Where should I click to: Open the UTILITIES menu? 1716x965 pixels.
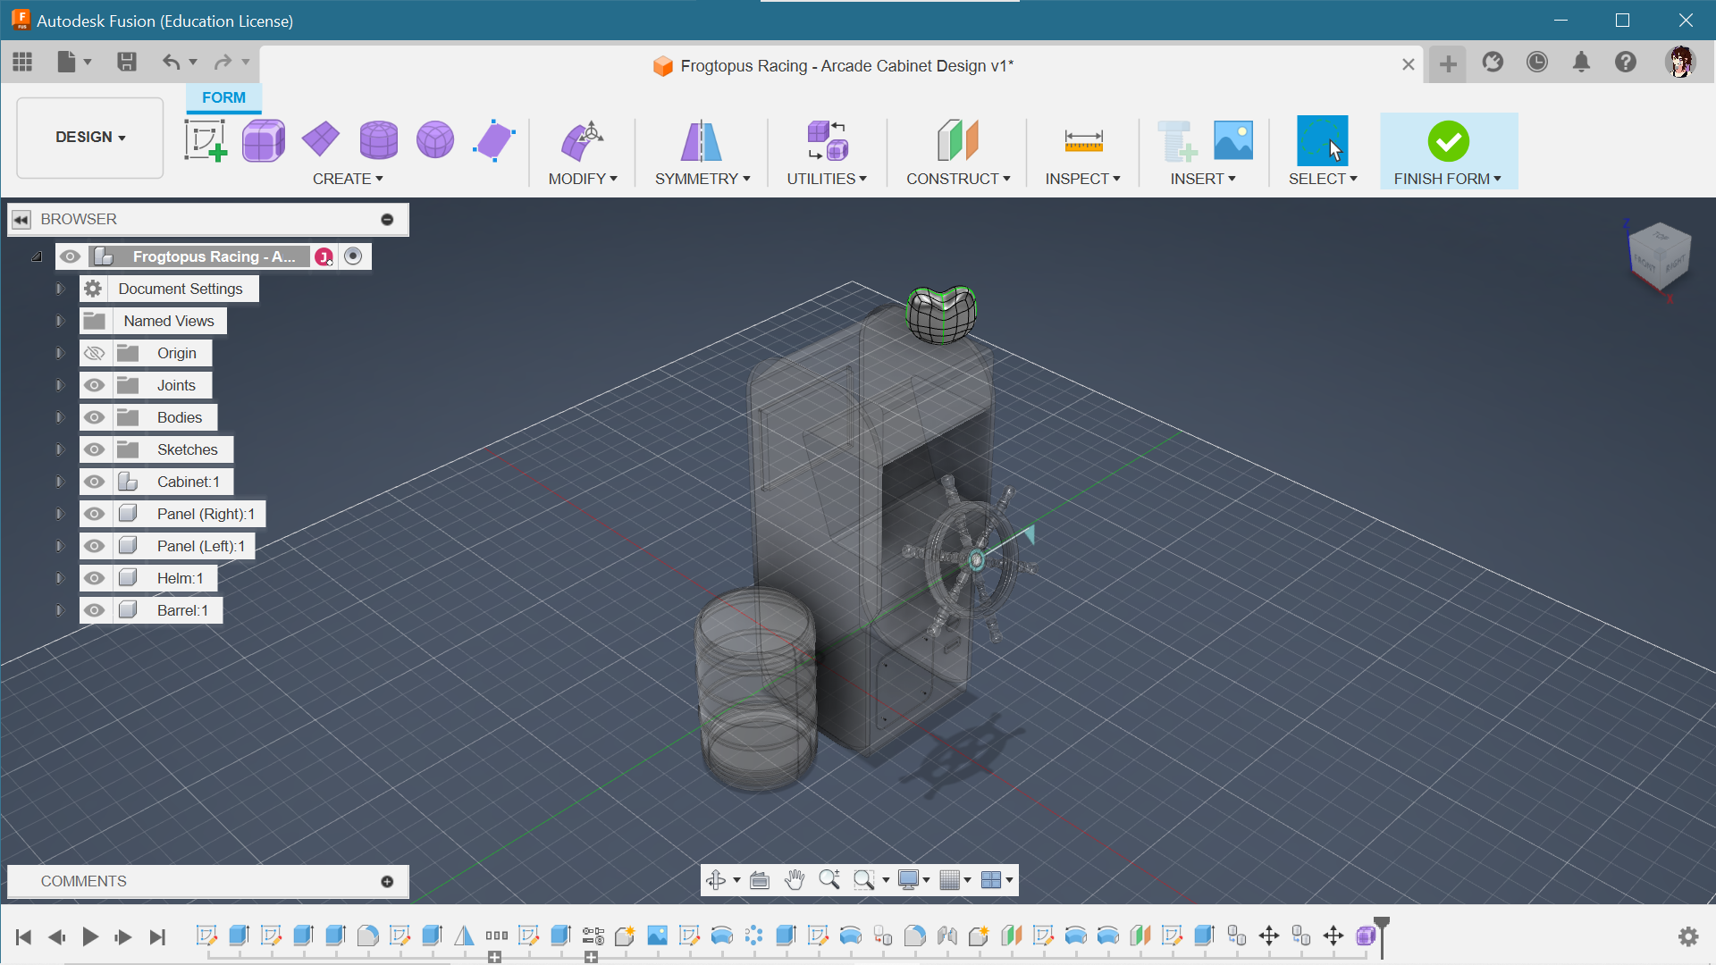click(827, 179)
